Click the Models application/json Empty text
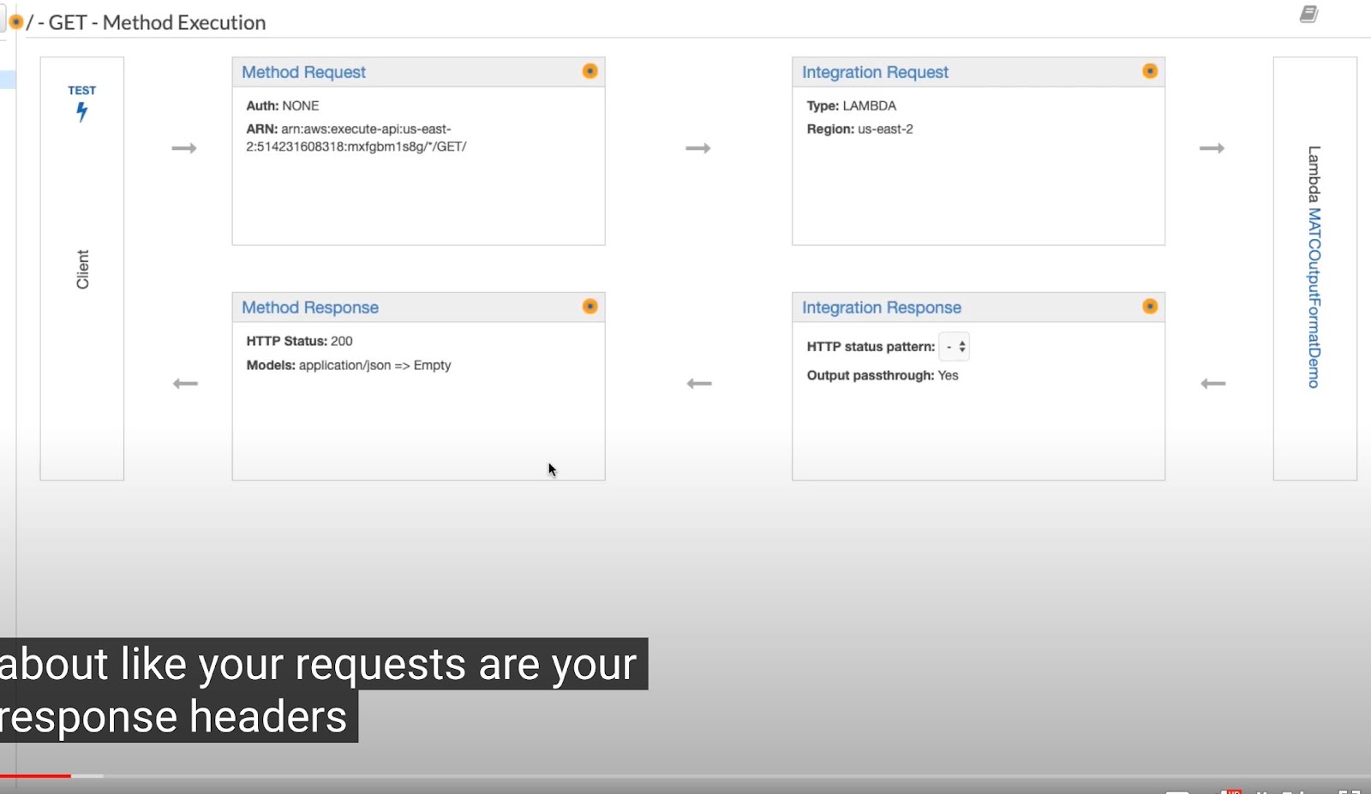The image size is (1371, 794). tap(349, 366)
